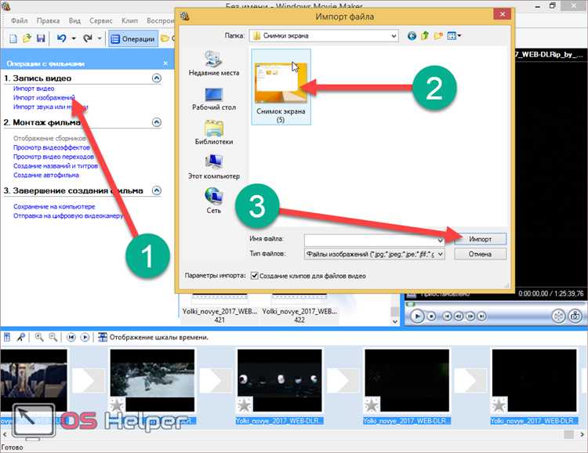The width and height of the screenshot is (588, 453).
Task: Go back with blue arrow icon
Action: (412, 36)
